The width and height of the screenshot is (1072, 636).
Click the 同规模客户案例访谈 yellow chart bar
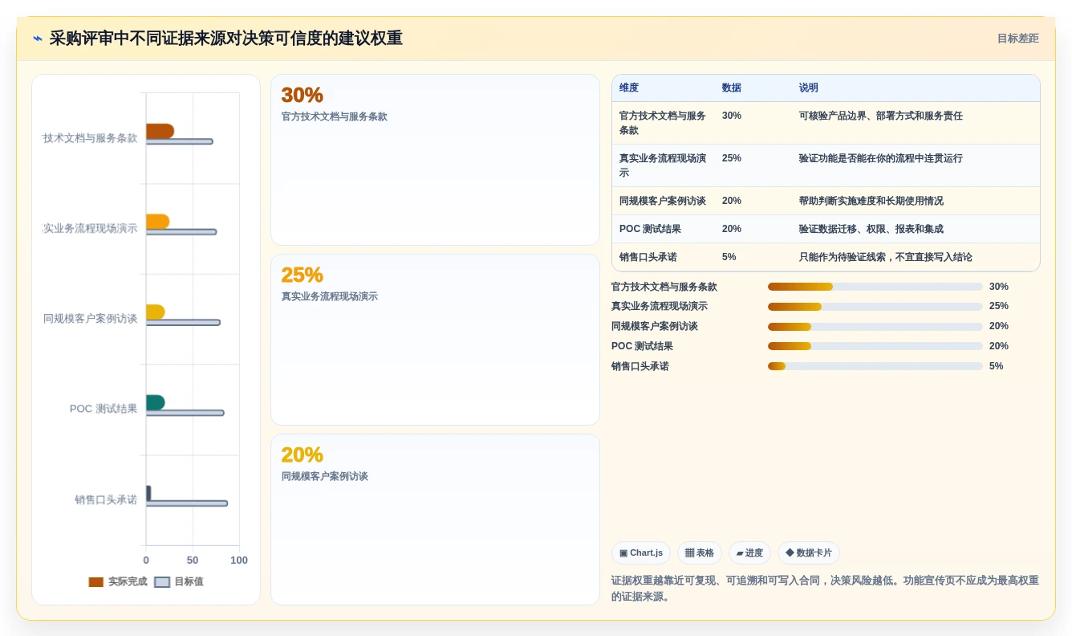coord(156,312)
